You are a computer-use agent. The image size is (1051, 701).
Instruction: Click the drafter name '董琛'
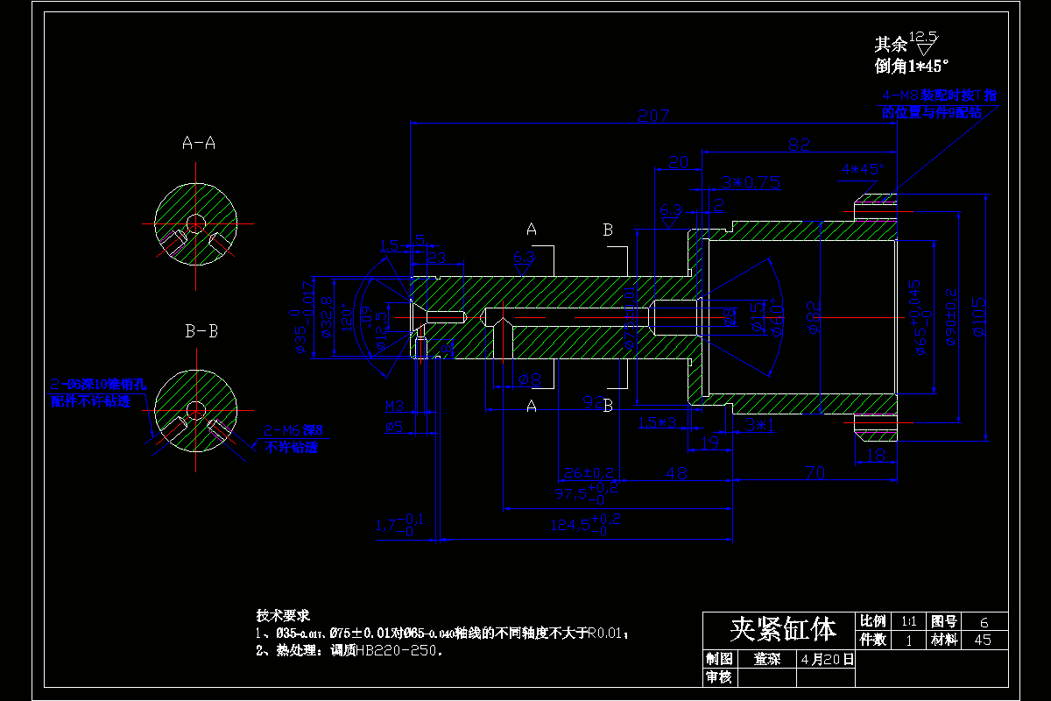click(x=767, y=658)
